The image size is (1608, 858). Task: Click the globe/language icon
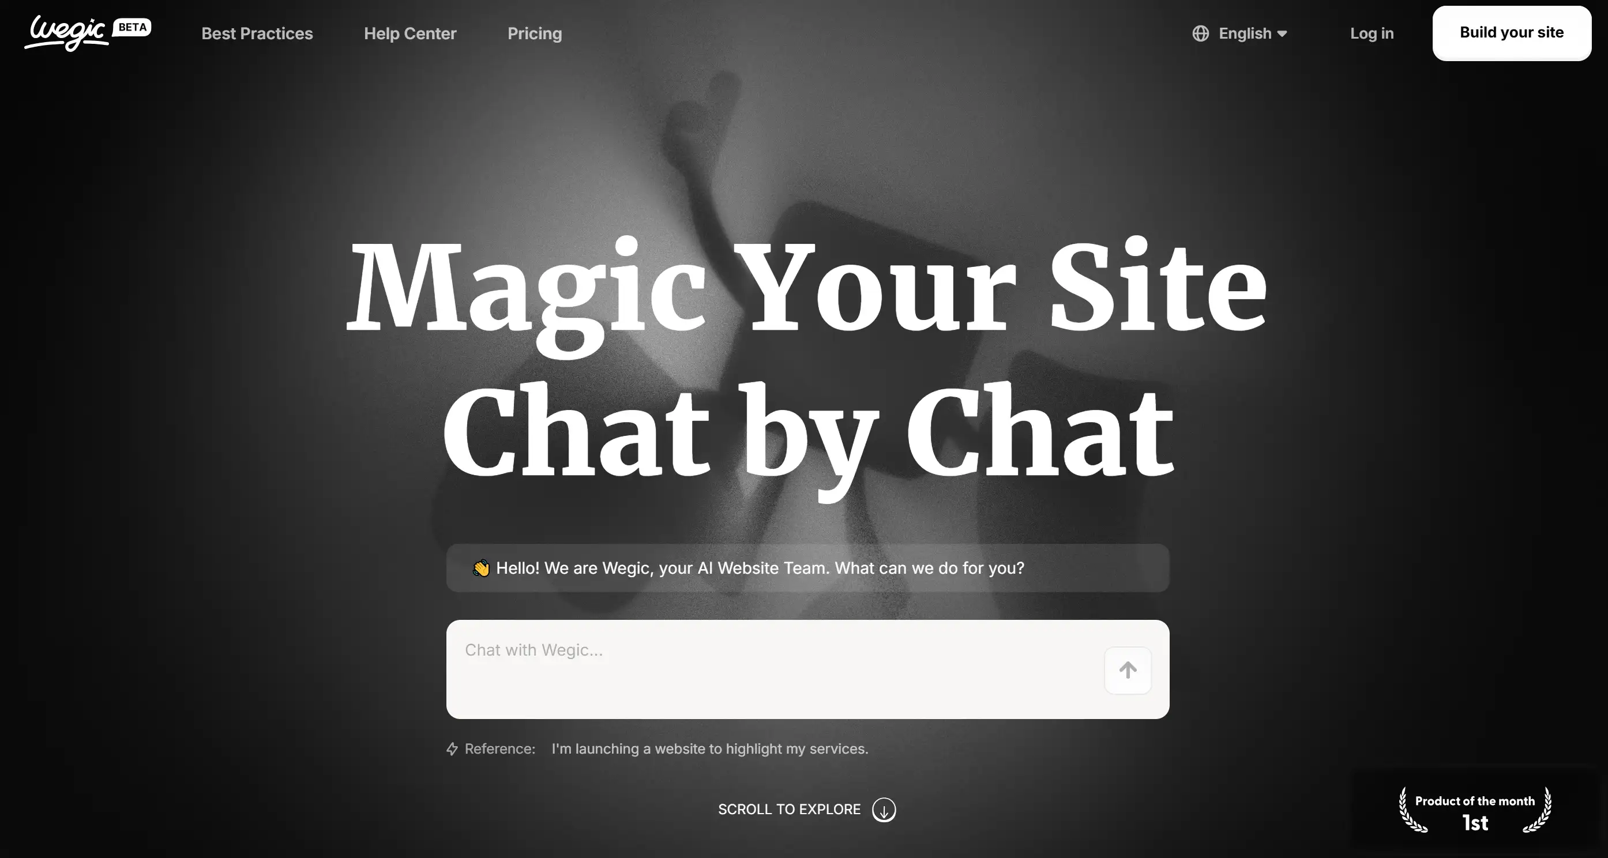point(1200,33)
